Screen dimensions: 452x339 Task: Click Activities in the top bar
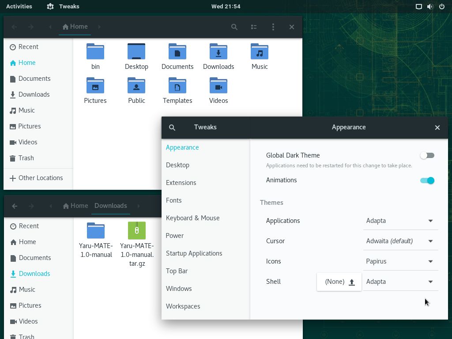click(x=19, y=6)
